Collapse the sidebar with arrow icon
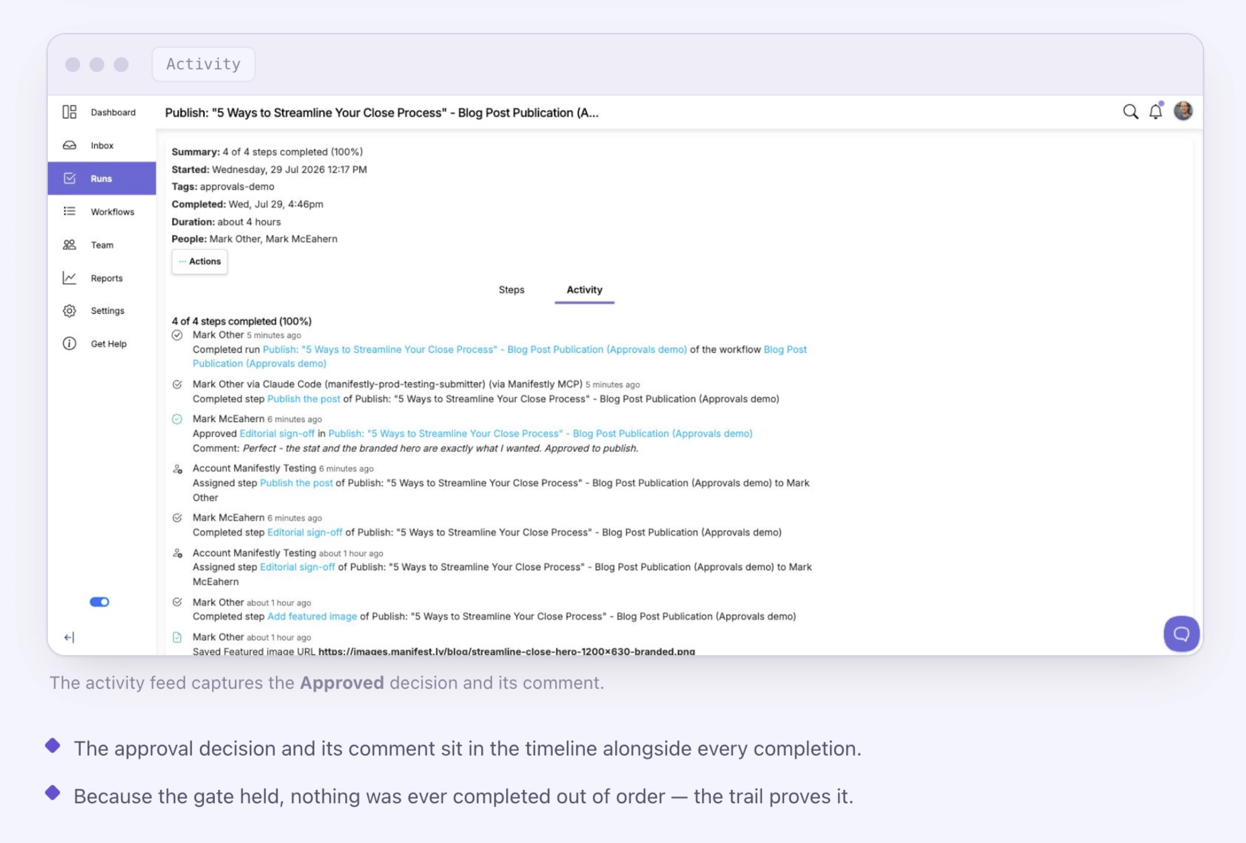1246x843 pixels. coord(69,638)
